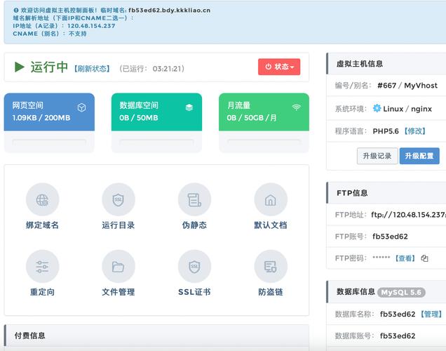
Task: Open the 文件管理 folder icon
Action: click(x=119, y=267)
